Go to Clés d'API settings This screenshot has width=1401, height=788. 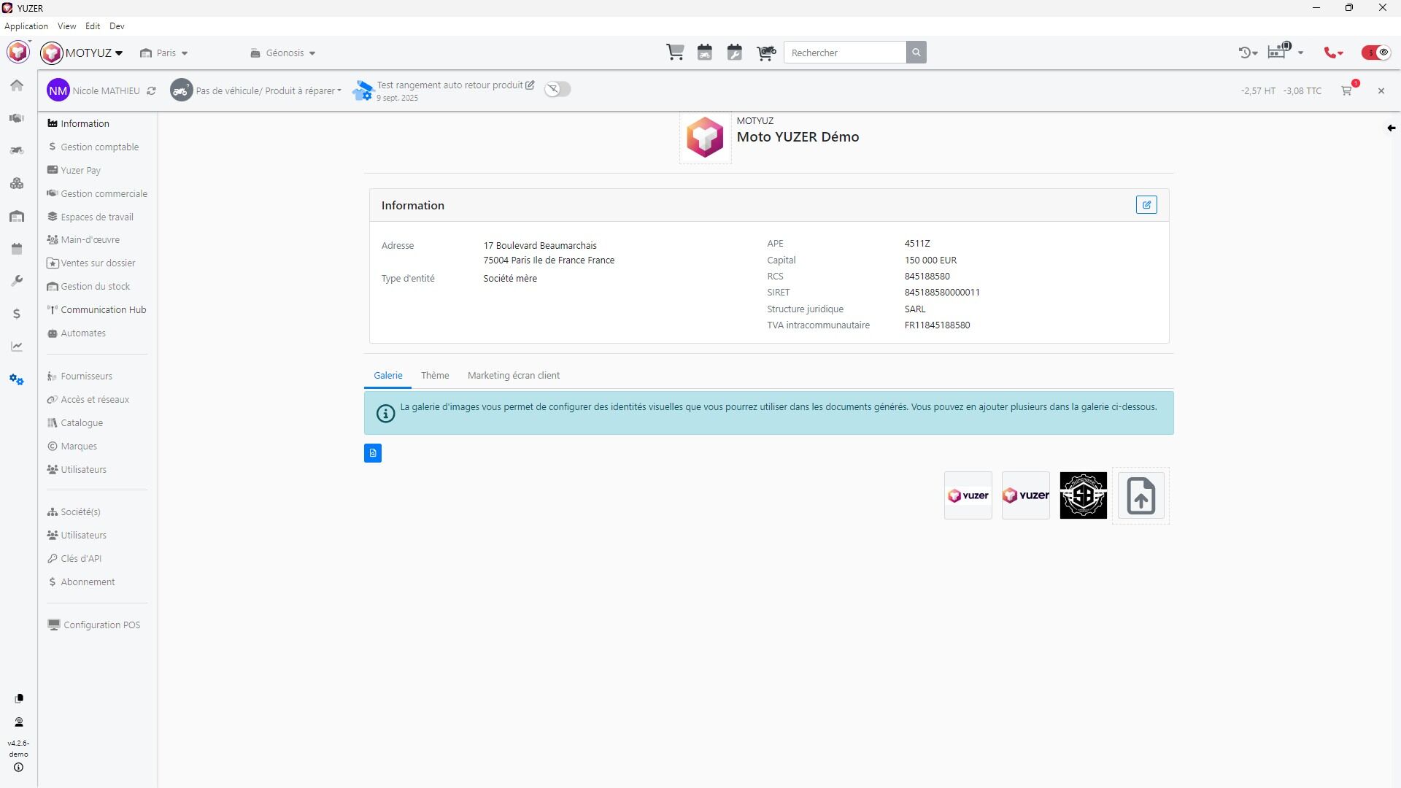click(81, 559)
